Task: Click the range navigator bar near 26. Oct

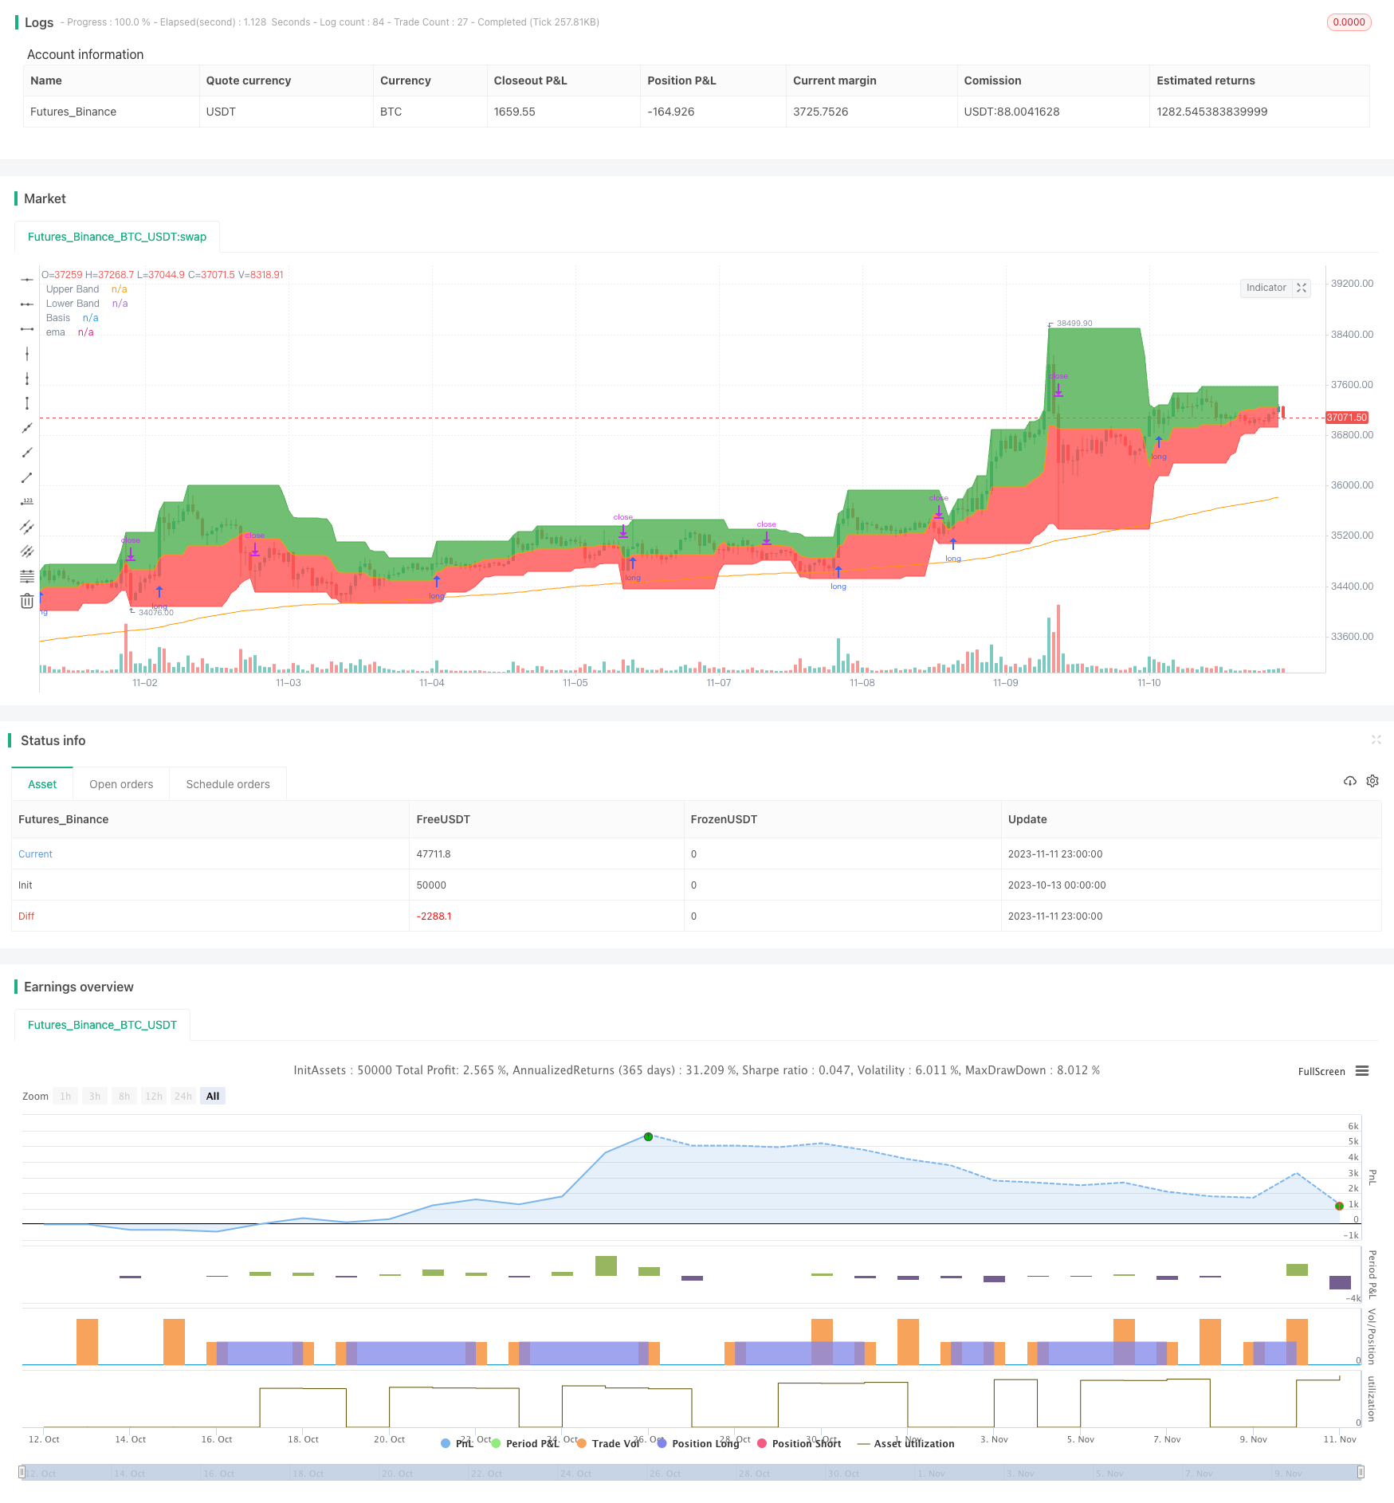Action: pyautogui.click(x=666, y=1473)
